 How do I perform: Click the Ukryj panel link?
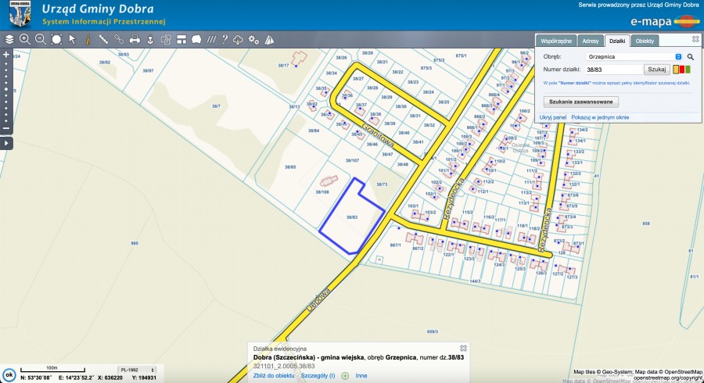click(553, 117)
